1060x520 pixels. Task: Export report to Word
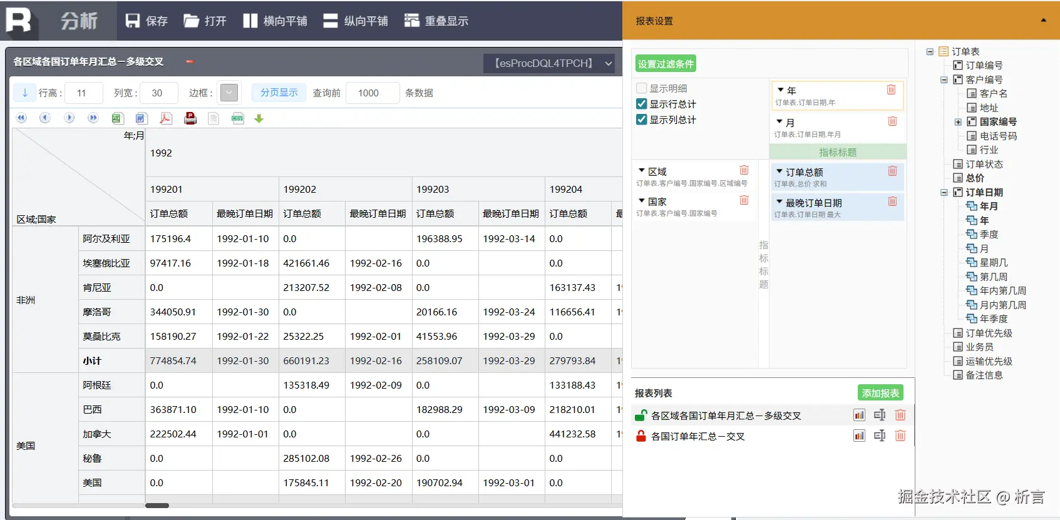141,118
